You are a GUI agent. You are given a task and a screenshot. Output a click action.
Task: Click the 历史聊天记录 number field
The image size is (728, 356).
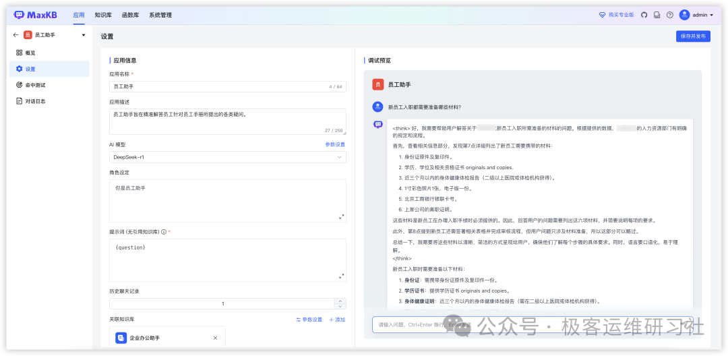[x=222, y=303]
